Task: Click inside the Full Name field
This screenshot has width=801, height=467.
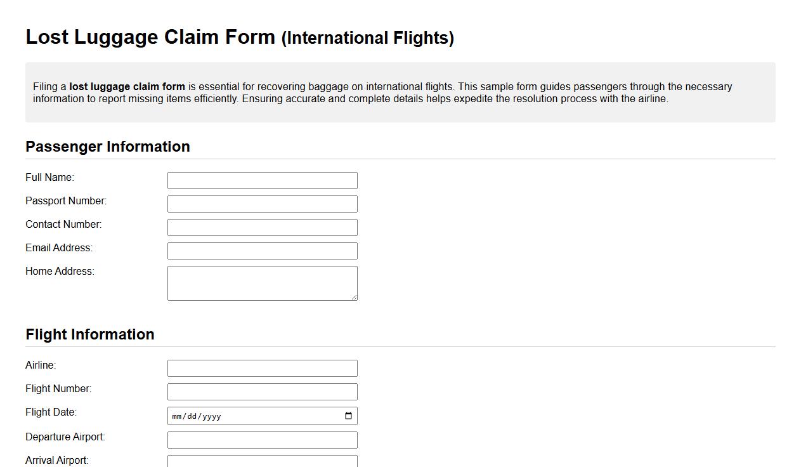Action: pos(262,180)
